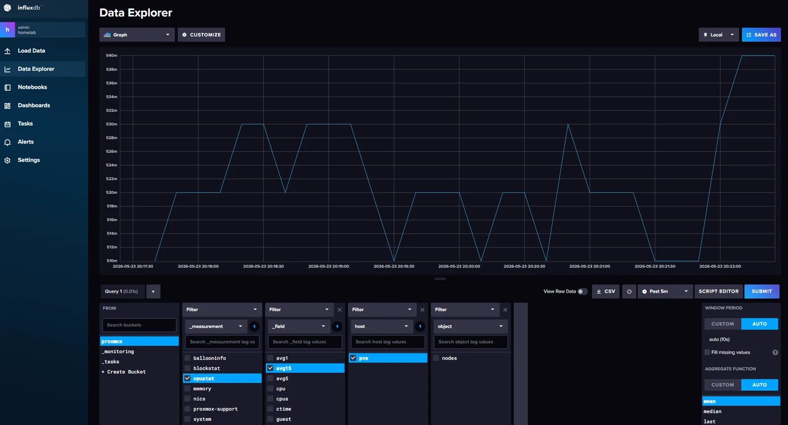Click the auto (10s) window period field
The width and height of the screenshot is (788, 425).
pyautogui.click(x=742, y=339)
